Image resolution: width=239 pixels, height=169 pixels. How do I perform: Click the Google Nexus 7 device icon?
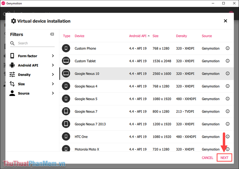(66, 111)
